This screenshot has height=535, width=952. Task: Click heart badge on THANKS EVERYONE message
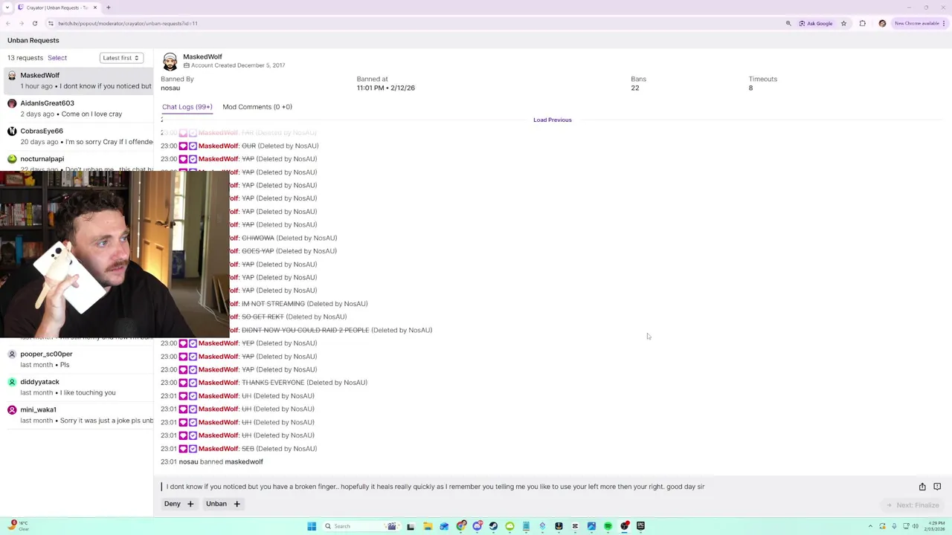[x=183, y=383]
